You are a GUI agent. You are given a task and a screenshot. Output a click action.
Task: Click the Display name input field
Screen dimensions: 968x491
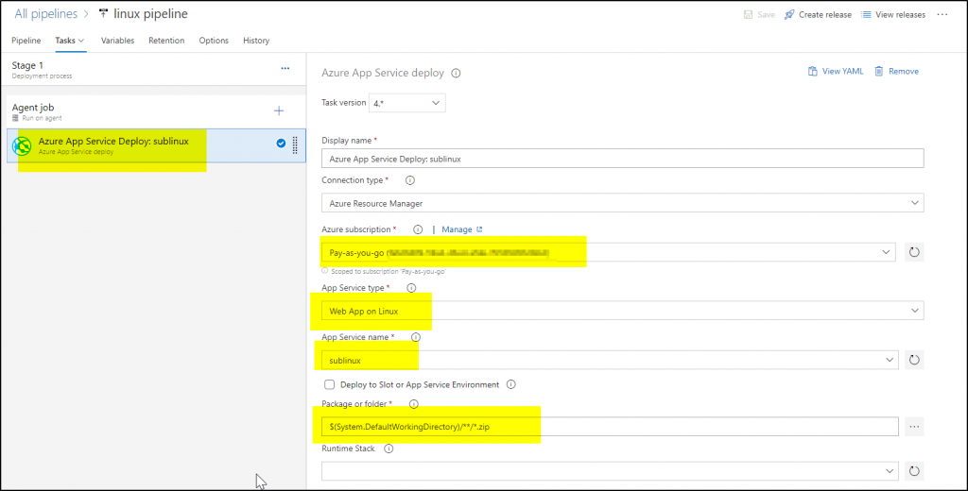622,159
